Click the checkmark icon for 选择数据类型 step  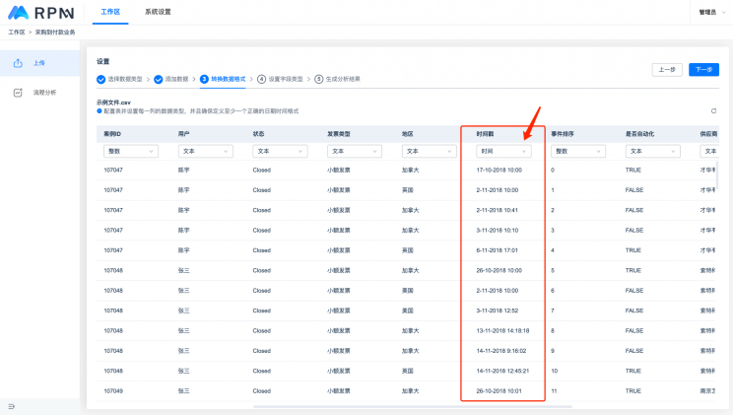pos(100,79)
